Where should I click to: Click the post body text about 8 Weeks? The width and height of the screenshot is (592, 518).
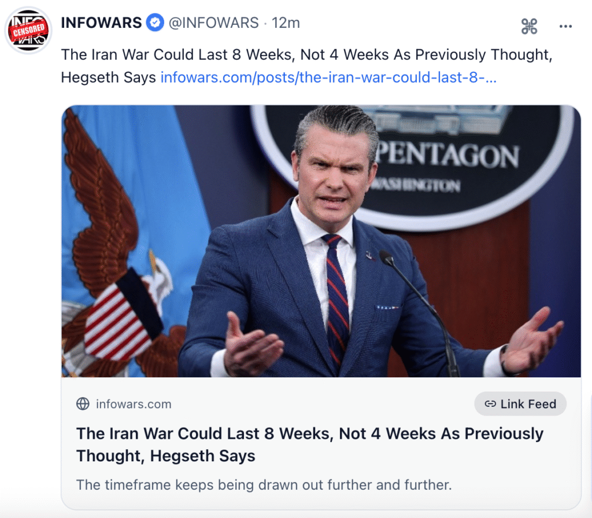[x=306, y=65]
